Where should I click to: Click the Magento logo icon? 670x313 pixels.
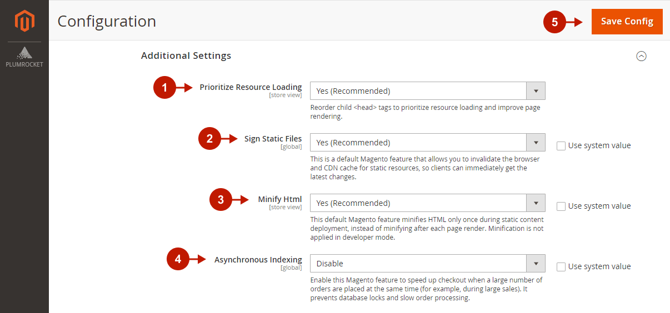(24, 21)
